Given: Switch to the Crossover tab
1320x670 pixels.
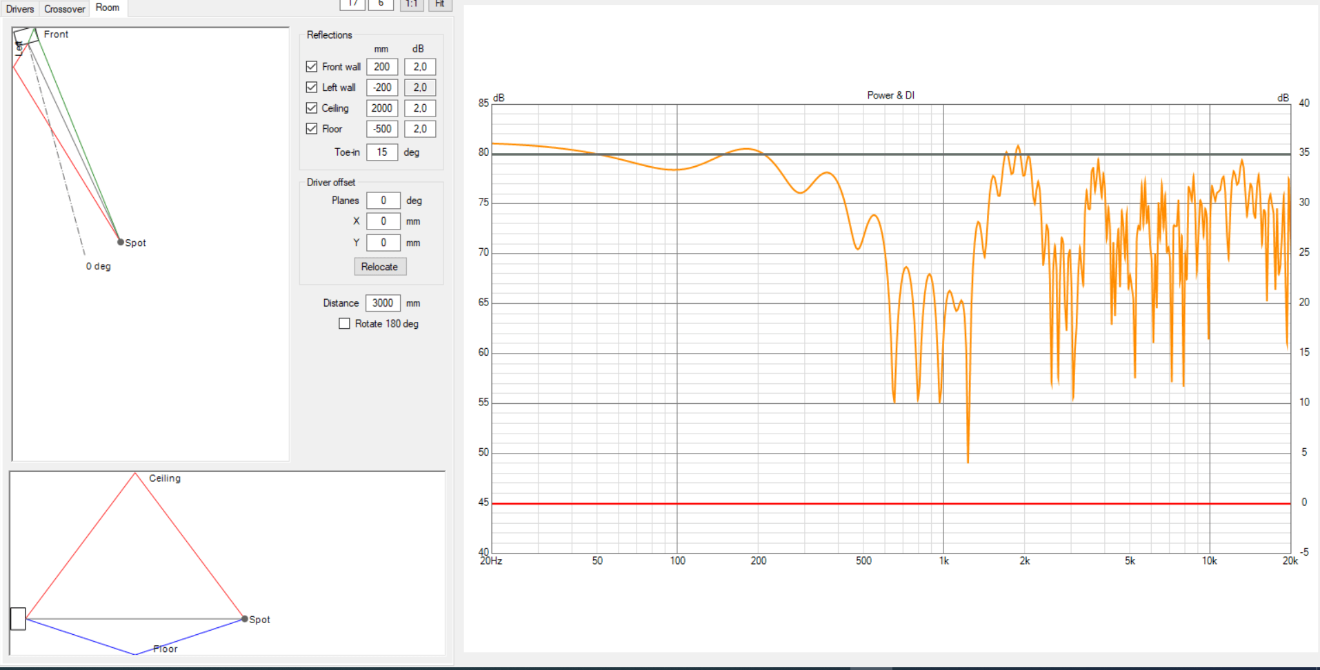Looking at the screenshot, I should pyautogui.click(x=65, y=9).
